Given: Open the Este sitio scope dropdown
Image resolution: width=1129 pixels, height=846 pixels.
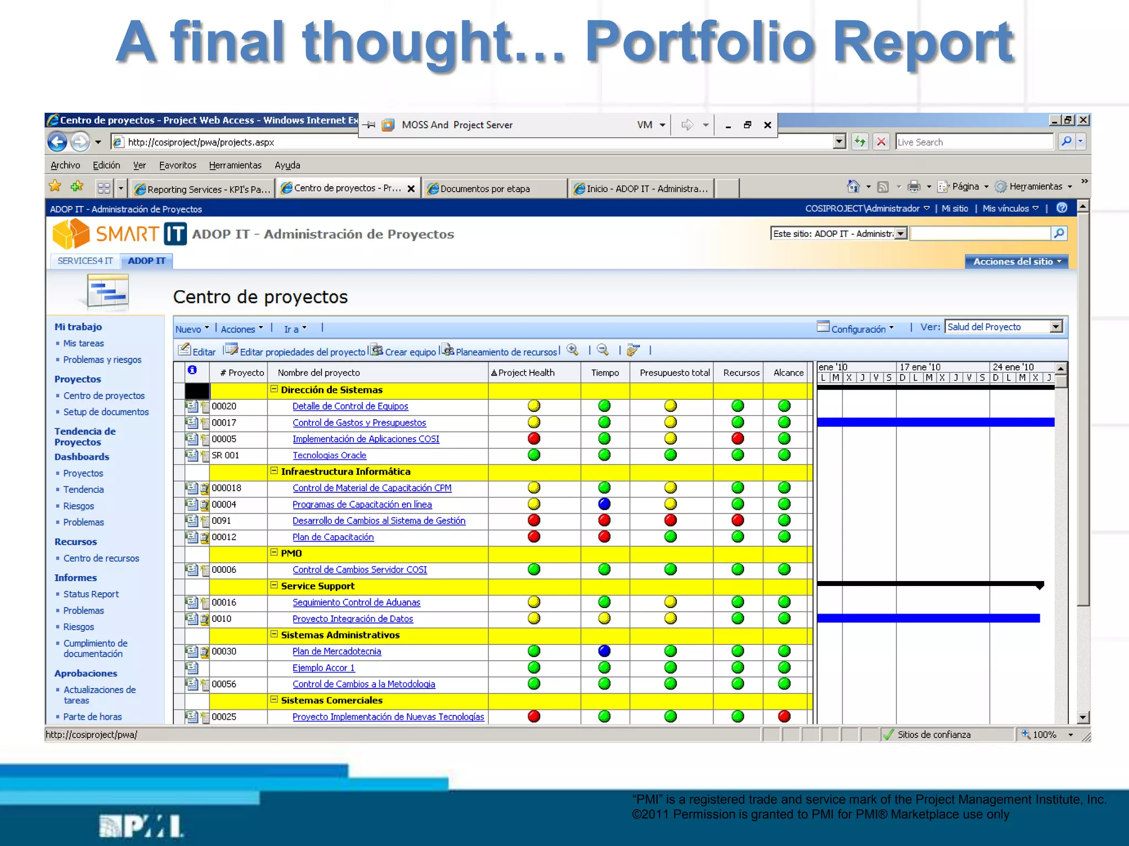Looking at the screenshot, I should pos(900,234).
